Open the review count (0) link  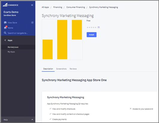point(99,27)
